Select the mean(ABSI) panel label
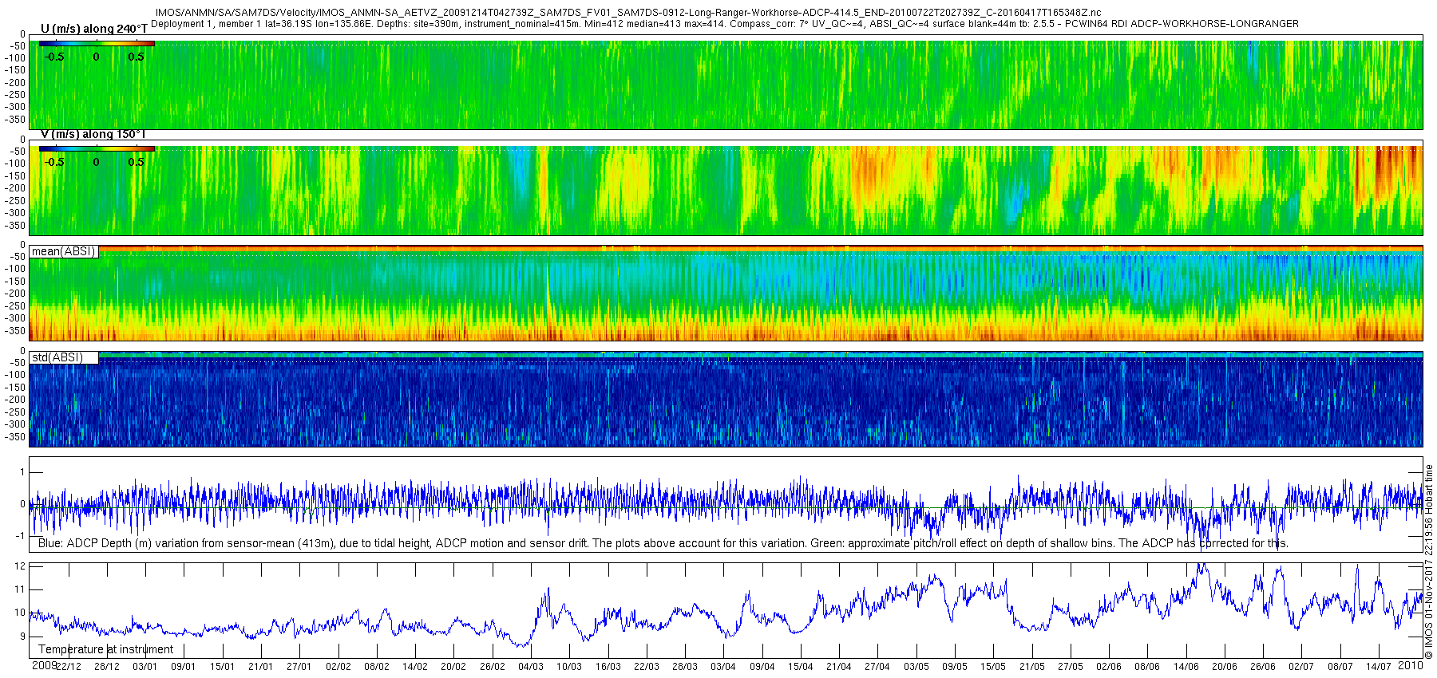The width and height of the screenshot is (1437, 678). (x=63, y=251)
